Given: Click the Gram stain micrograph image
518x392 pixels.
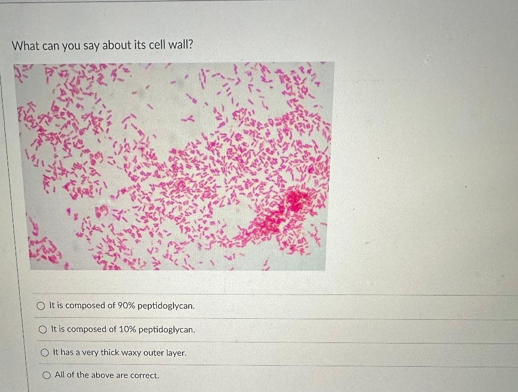Looking at the screenshot, I should 175,164.
